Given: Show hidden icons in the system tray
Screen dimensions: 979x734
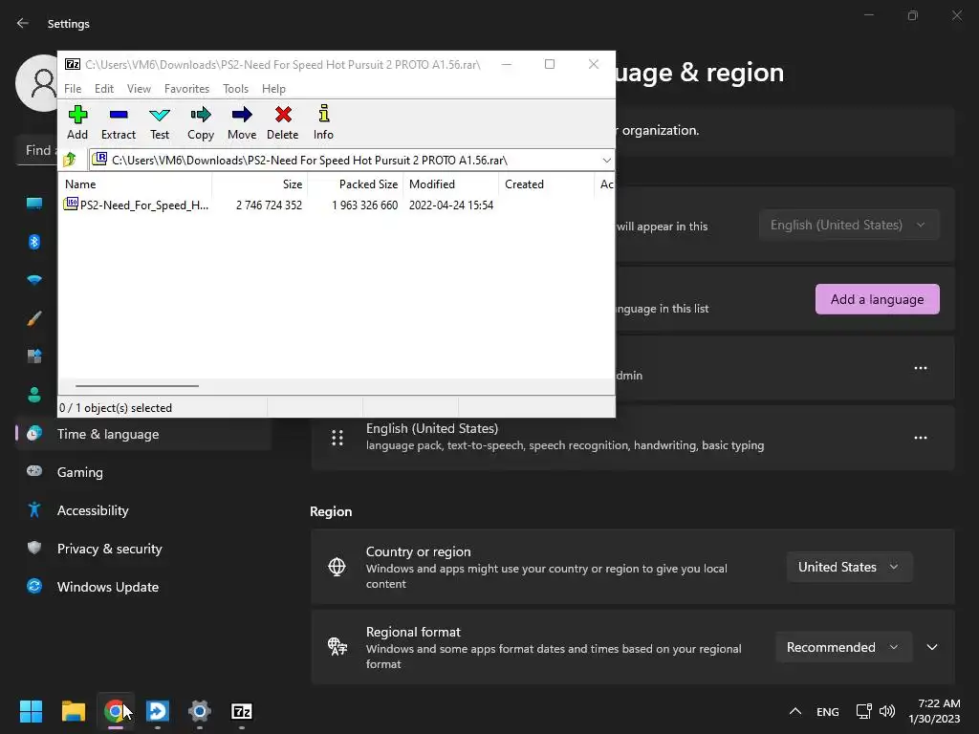Looking at the screenshot, I should [x=794, y=711].
